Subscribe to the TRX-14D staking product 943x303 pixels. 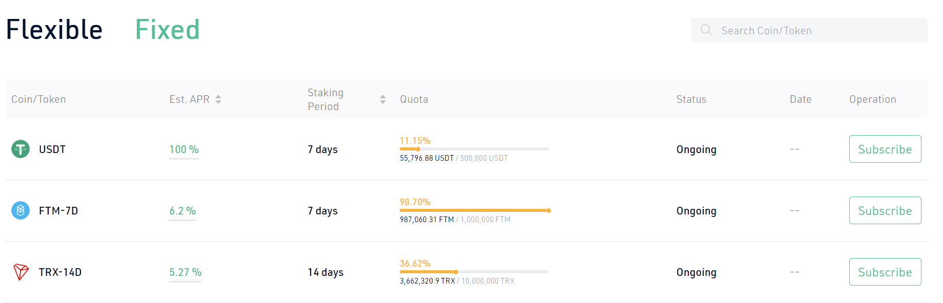(x=885, y=272)
